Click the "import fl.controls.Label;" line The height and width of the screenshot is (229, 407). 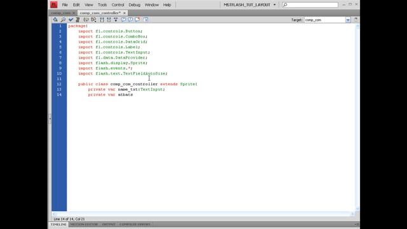pos(109,47)
